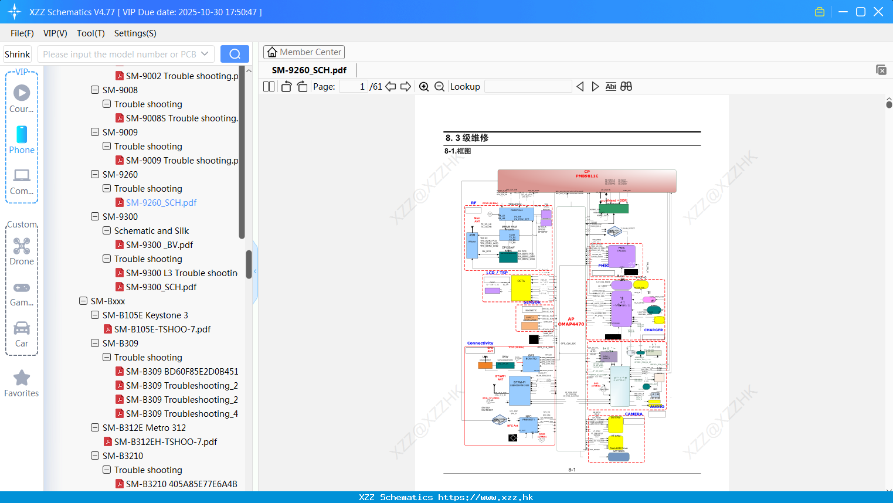Collapse the side panel with splitter handle
This screenshot has width=893, height=503.
coord(255,271)
